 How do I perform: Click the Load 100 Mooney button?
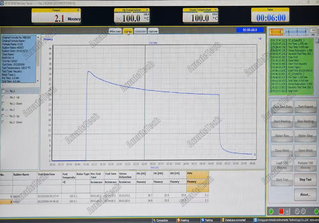[x=282, y=165]
